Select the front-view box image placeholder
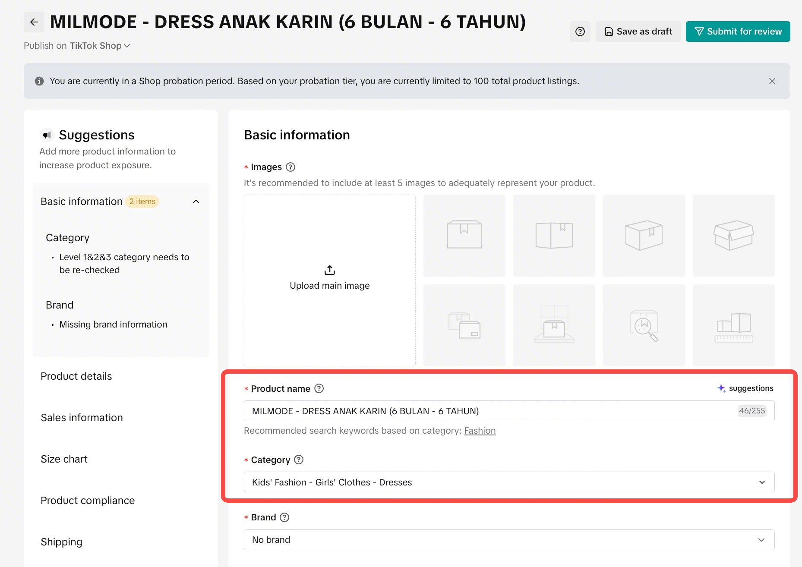Screen dimensions: 802x567 (x=464, y=236)
